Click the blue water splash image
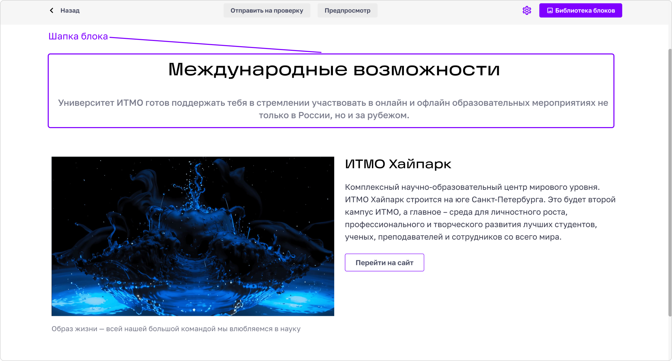672x361 pixels. [193, 236]
